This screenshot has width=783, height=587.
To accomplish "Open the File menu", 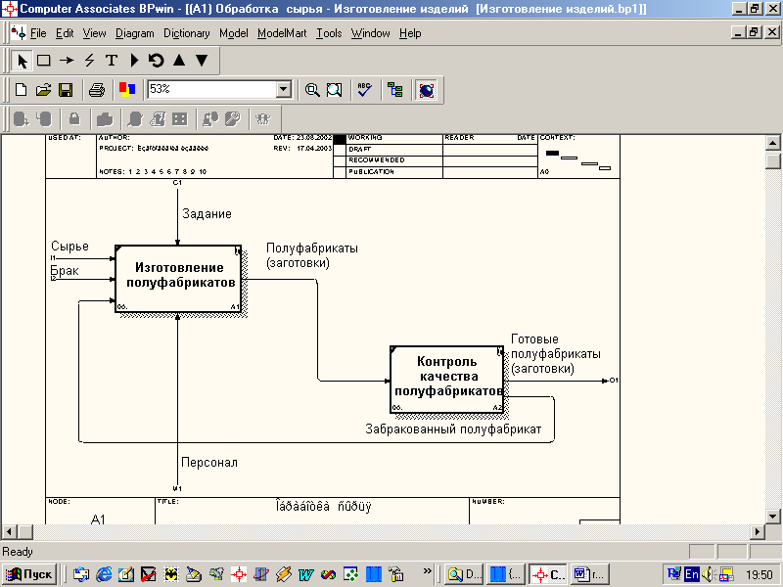I will 38,33.
